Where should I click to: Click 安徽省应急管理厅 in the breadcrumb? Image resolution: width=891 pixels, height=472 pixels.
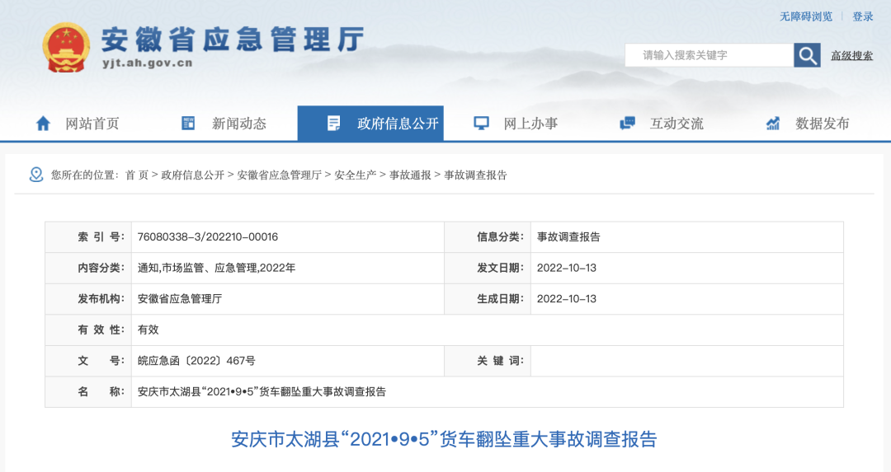[x=279, y=175]
